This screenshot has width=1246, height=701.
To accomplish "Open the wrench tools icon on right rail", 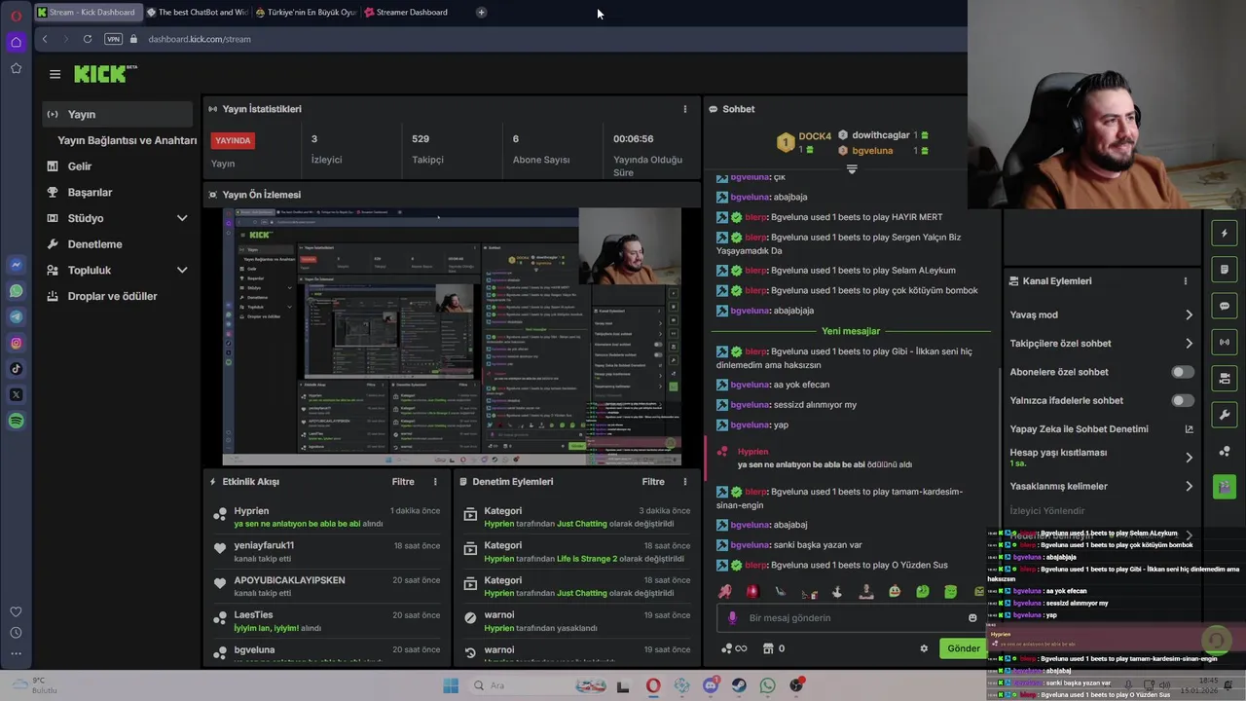I will pyautogui.click(x=1225, y=415).
